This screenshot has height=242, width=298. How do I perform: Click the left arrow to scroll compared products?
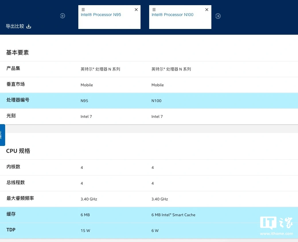[x=63, y=16]
